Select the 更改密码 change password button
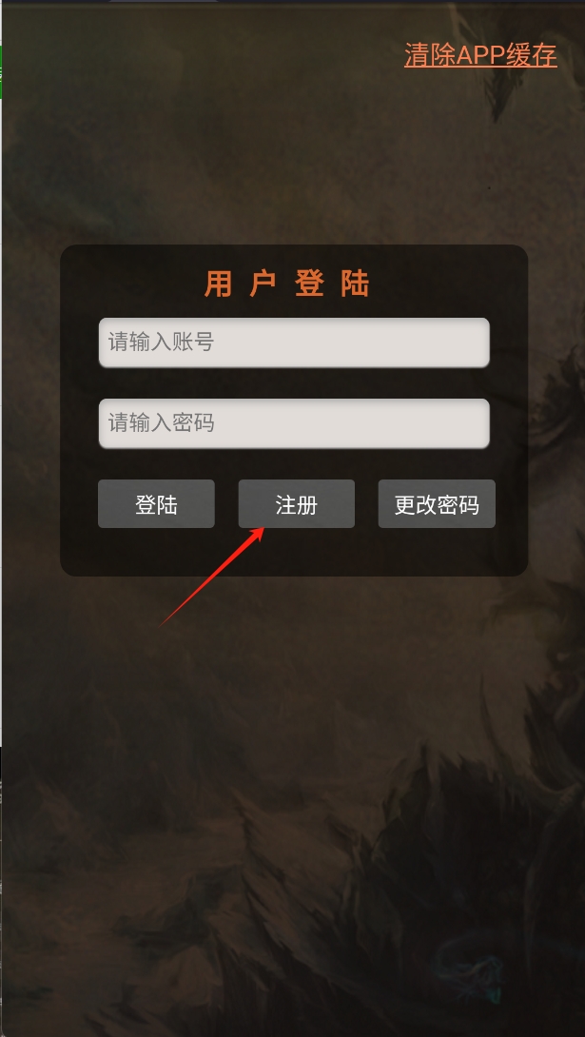The height and width of the screenshot is (1037, 585). [437, 504]
